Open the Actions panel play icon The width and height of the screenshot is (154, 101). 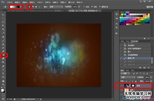tap(117, 33)
